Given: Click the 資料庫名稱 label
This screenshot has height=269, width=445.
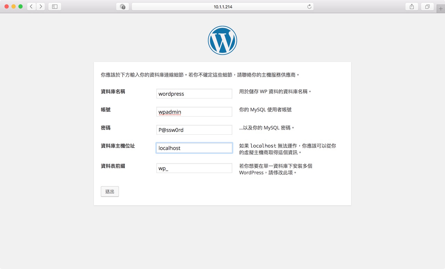Looking at the screenshot, I should click(113, 92).
